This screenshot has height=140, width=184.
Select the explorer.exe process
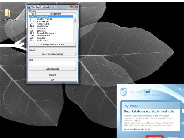tap(51, 40)
